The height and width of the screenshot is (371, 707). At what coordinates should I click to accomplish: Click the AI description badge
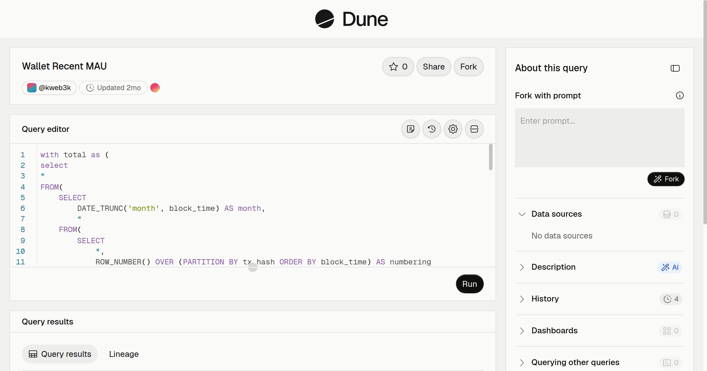click(x=670, y=267)
